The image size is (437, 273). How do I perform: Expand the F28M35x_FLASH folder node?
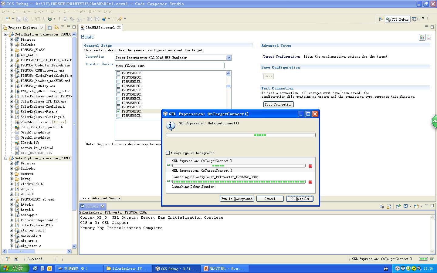coord(11,50)
